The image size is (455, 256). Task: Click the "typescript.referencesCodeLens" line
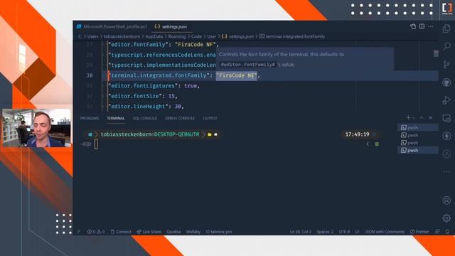[x=162, y=55]
